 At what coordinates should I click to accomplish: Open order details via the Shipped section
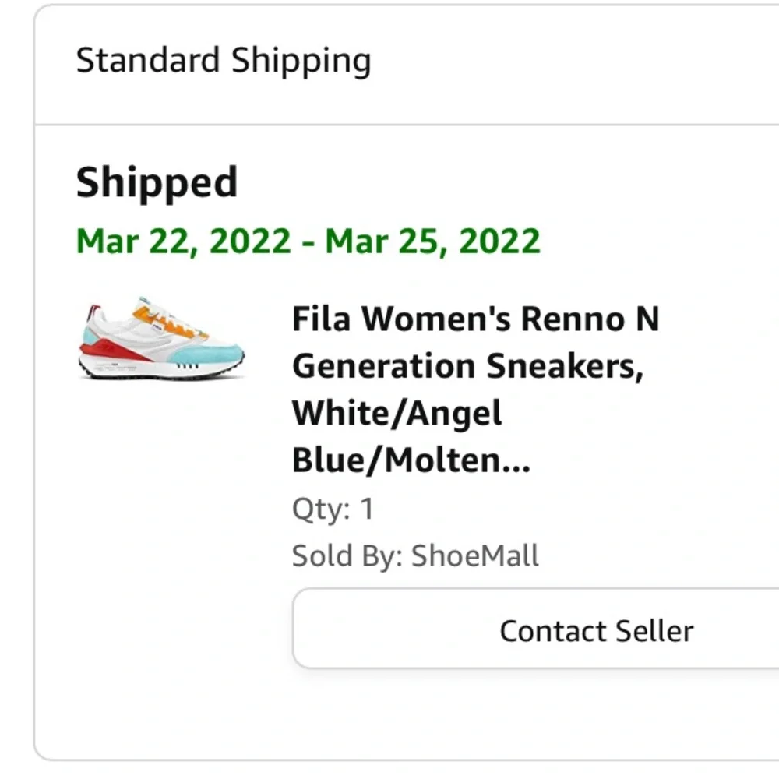point(156,182)
